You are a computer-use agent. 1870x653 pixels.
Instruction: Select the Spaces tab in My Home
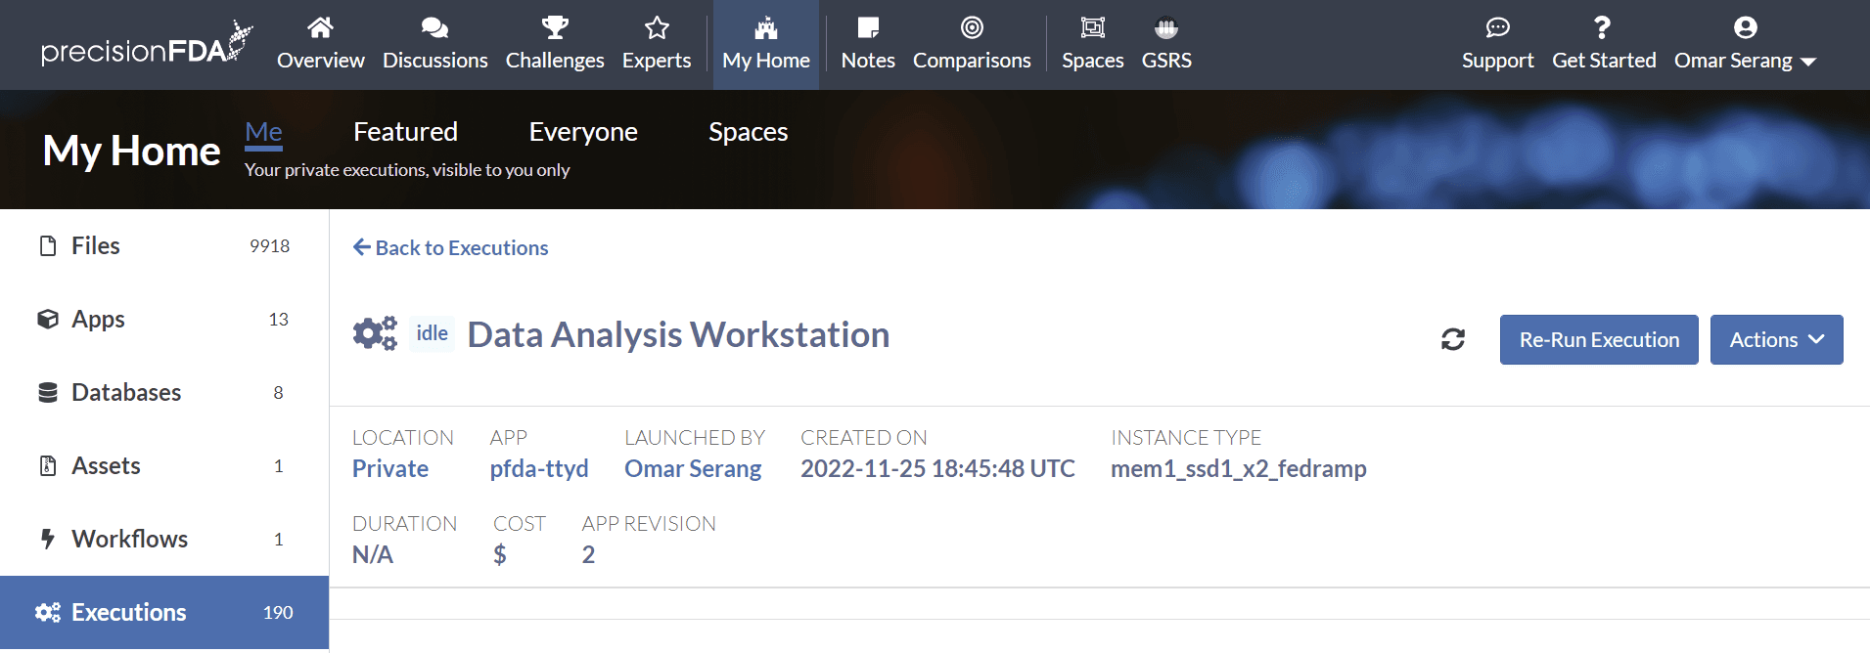[x=748, y=132]
